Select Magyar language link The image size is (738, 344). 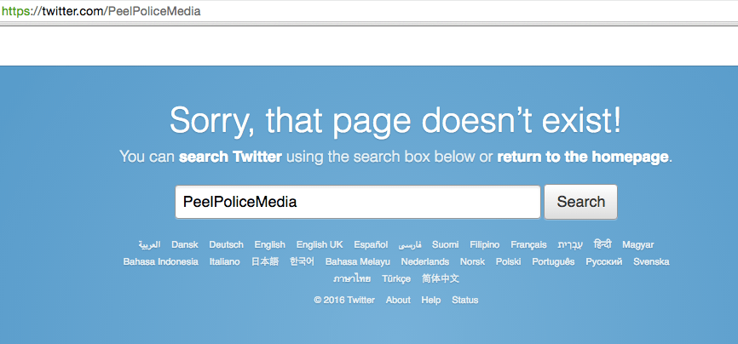click(638, 244)
